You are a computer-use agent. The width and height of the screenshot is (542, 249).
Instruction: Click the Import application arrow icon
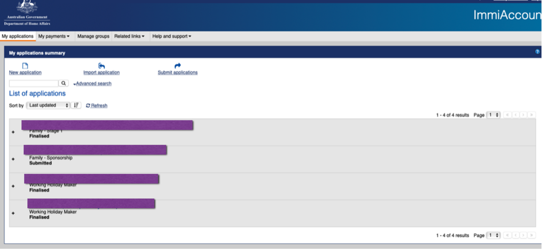tap(101, 66)
